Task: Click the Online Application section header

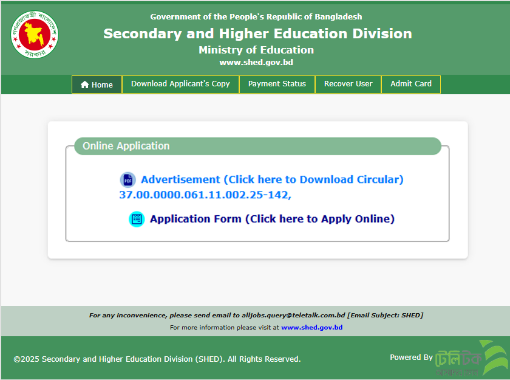Action: coord(126,146)
